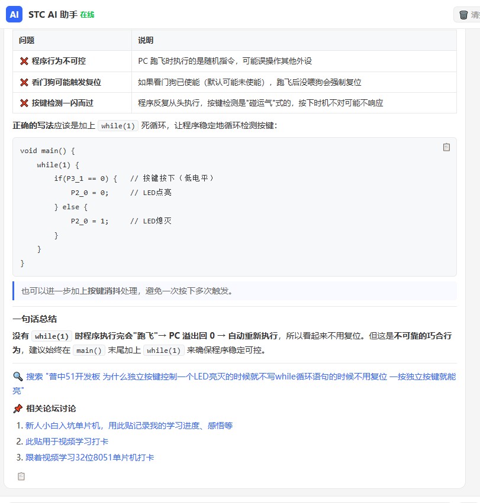Click the blue AI logo icon
Viewport: 480px width, 503px height.
[14, 14]
